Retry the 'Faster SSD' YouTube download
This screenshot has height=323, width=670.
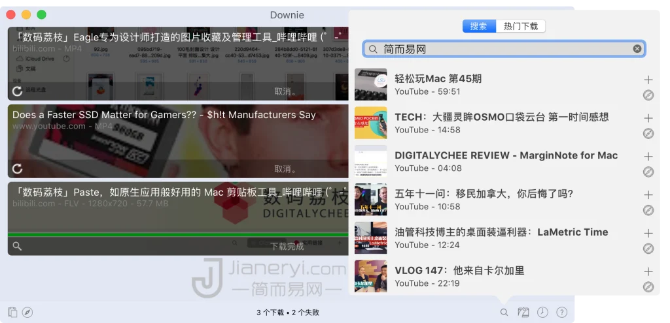pos(17,169)
